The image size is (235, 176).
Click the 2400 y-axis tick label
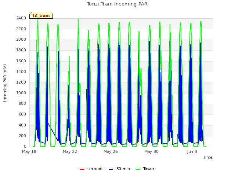21,18
